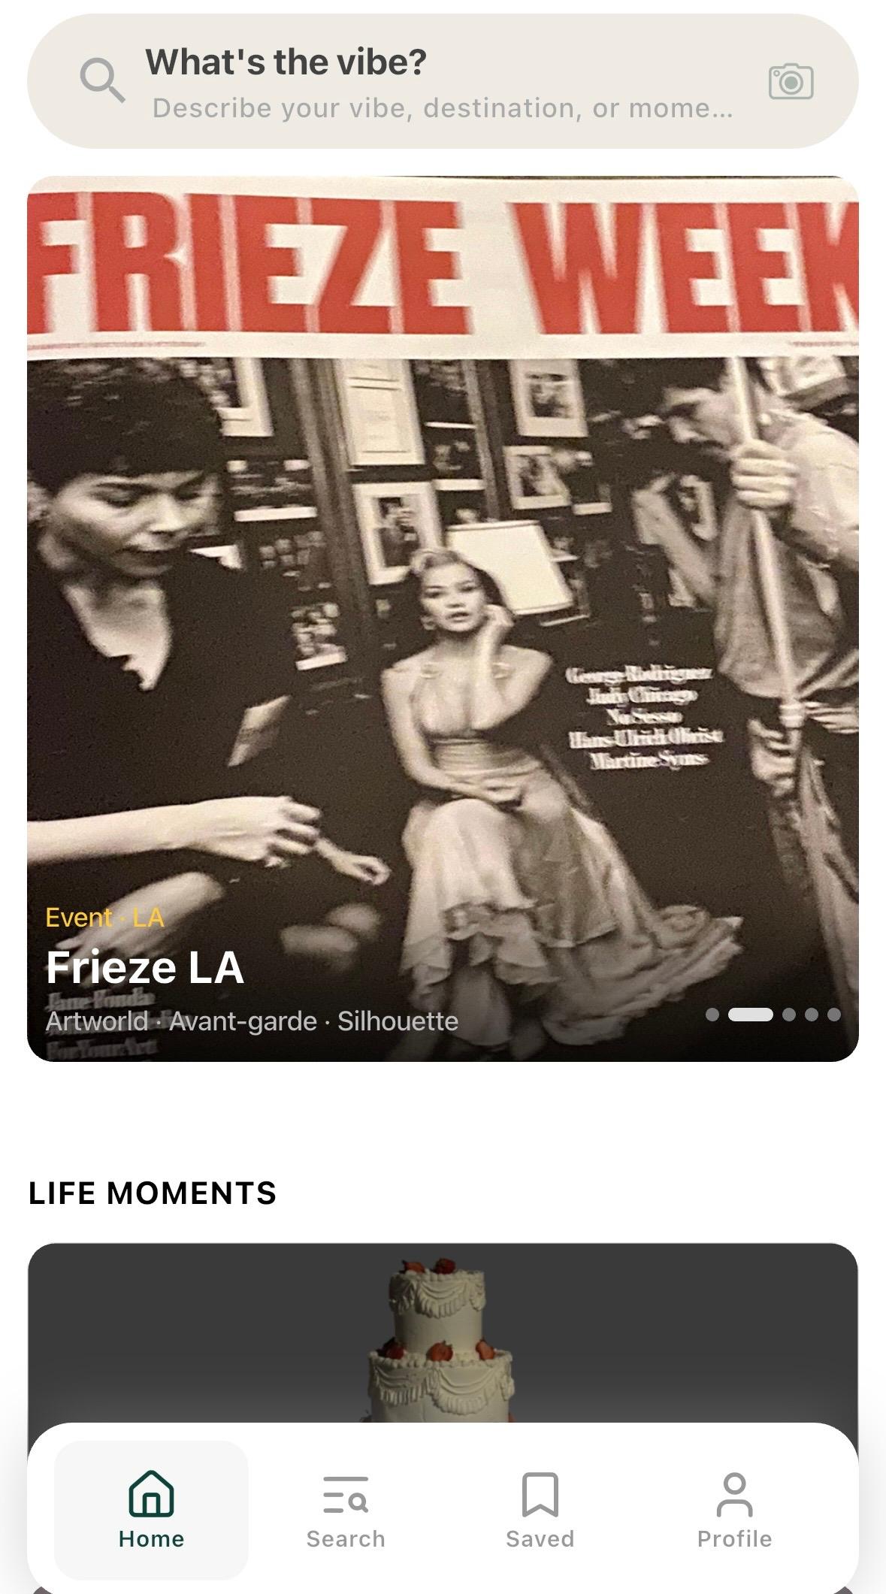Viewport: 886px width, 1594px height.
Task: Select the active second carousel indicator
Action: point(751,1015)
